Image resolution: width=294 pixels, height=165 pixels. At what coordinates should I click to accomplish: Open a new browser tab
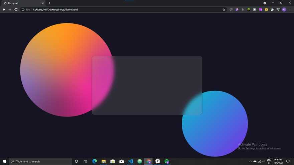tap(50, 3)
